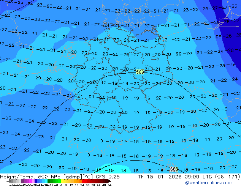The width and height of the screenshot is (241, 186).
Task: Click the gray left arrow of color scale
Action: [9, 181]
